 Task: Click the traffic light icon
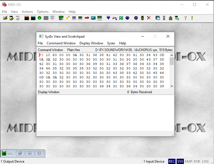(142, 18)
